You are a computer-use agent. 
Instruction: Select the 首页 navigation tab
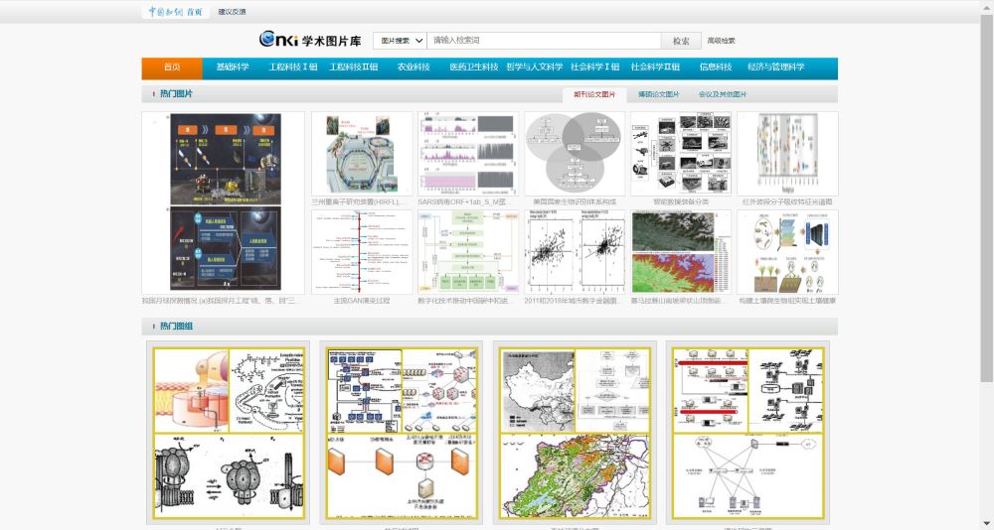pos(172,67)
